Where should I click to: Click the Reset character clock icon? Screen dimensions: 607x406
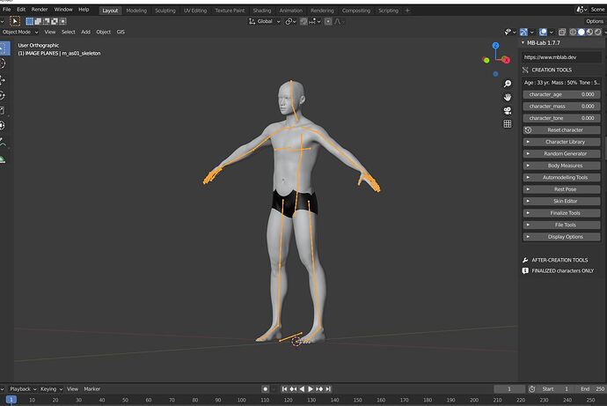[528, 130]
